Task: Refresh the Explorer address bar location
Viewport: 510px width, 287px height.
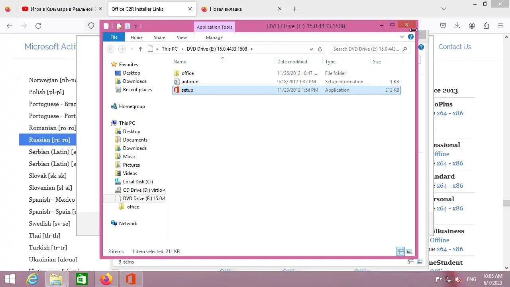Action: click(320, 49)
